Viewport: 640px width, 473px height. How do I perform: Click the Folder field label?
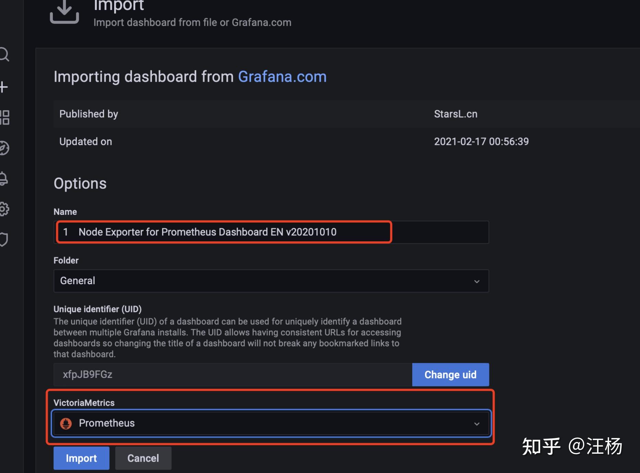66,261
